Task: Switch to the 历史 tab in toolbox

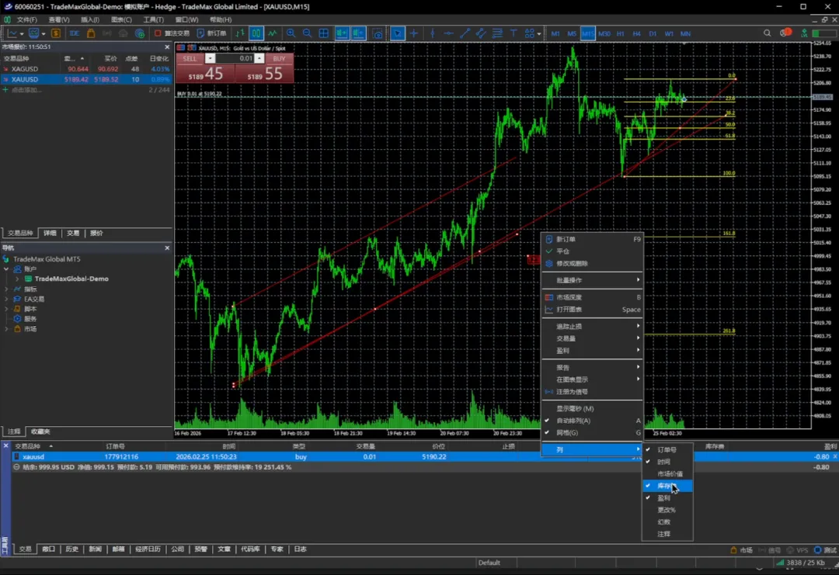Action: 71,549
